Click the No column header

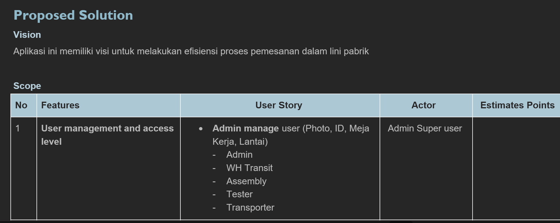pyautogui.click(x=24, y=105)
